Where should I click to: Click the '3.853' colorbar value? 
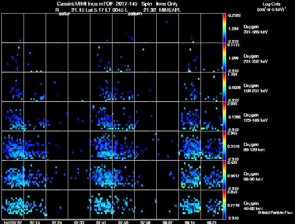click(232, 192)
